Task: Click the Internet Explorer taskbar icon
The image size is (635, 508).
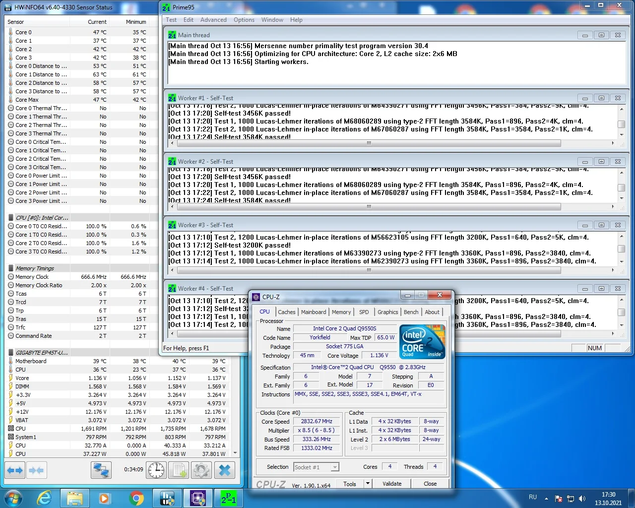Action: point(45,498)
